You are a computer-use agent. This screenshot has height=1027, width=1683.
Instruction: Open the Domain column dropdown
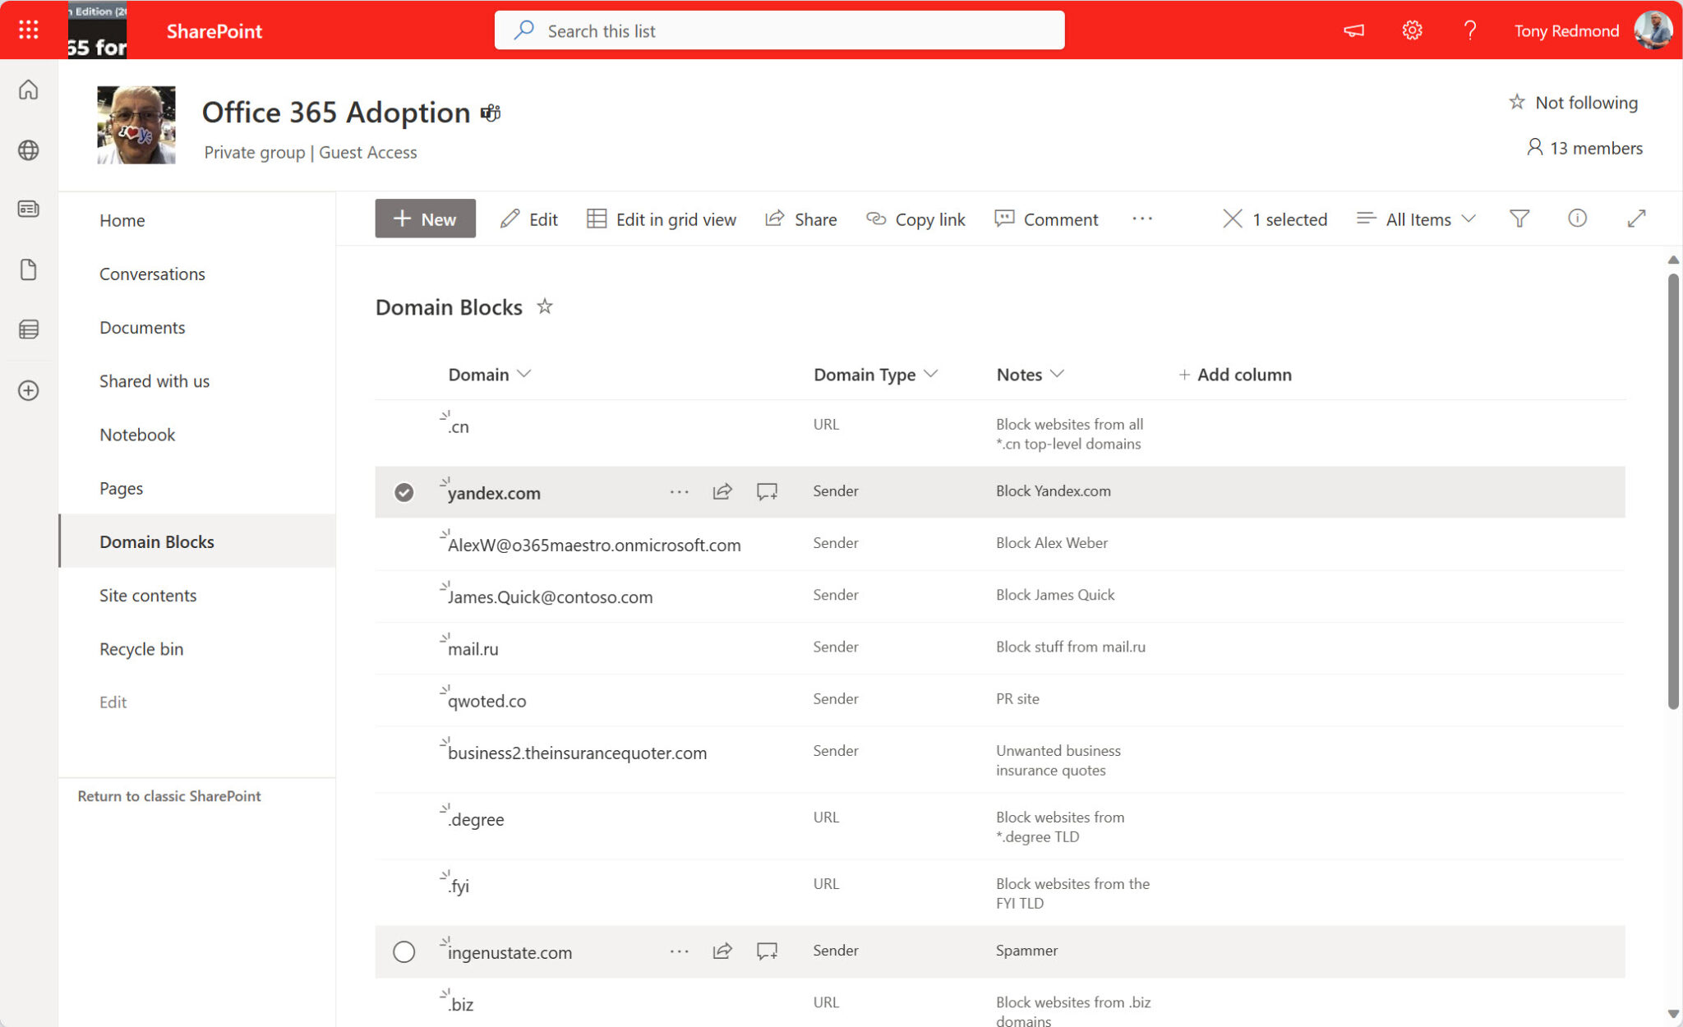[526, 374]
